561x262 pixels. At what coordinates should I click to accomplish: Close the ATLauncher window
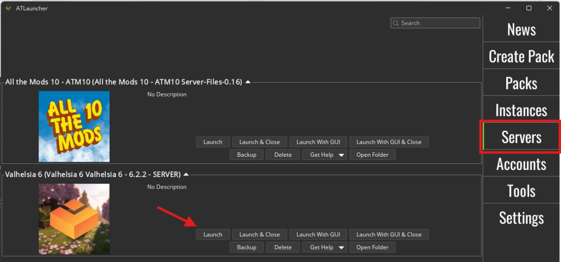tap(549, 8)
